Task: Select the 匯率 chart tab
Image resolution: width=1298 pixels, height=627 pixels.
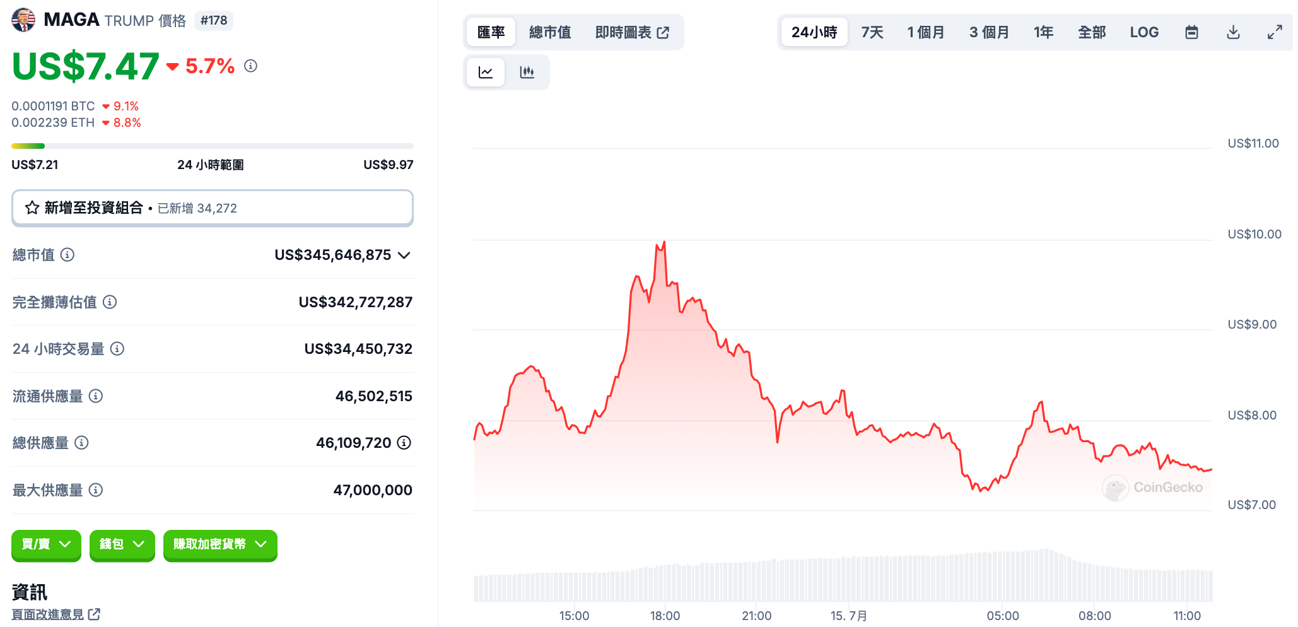Action: 491,32
